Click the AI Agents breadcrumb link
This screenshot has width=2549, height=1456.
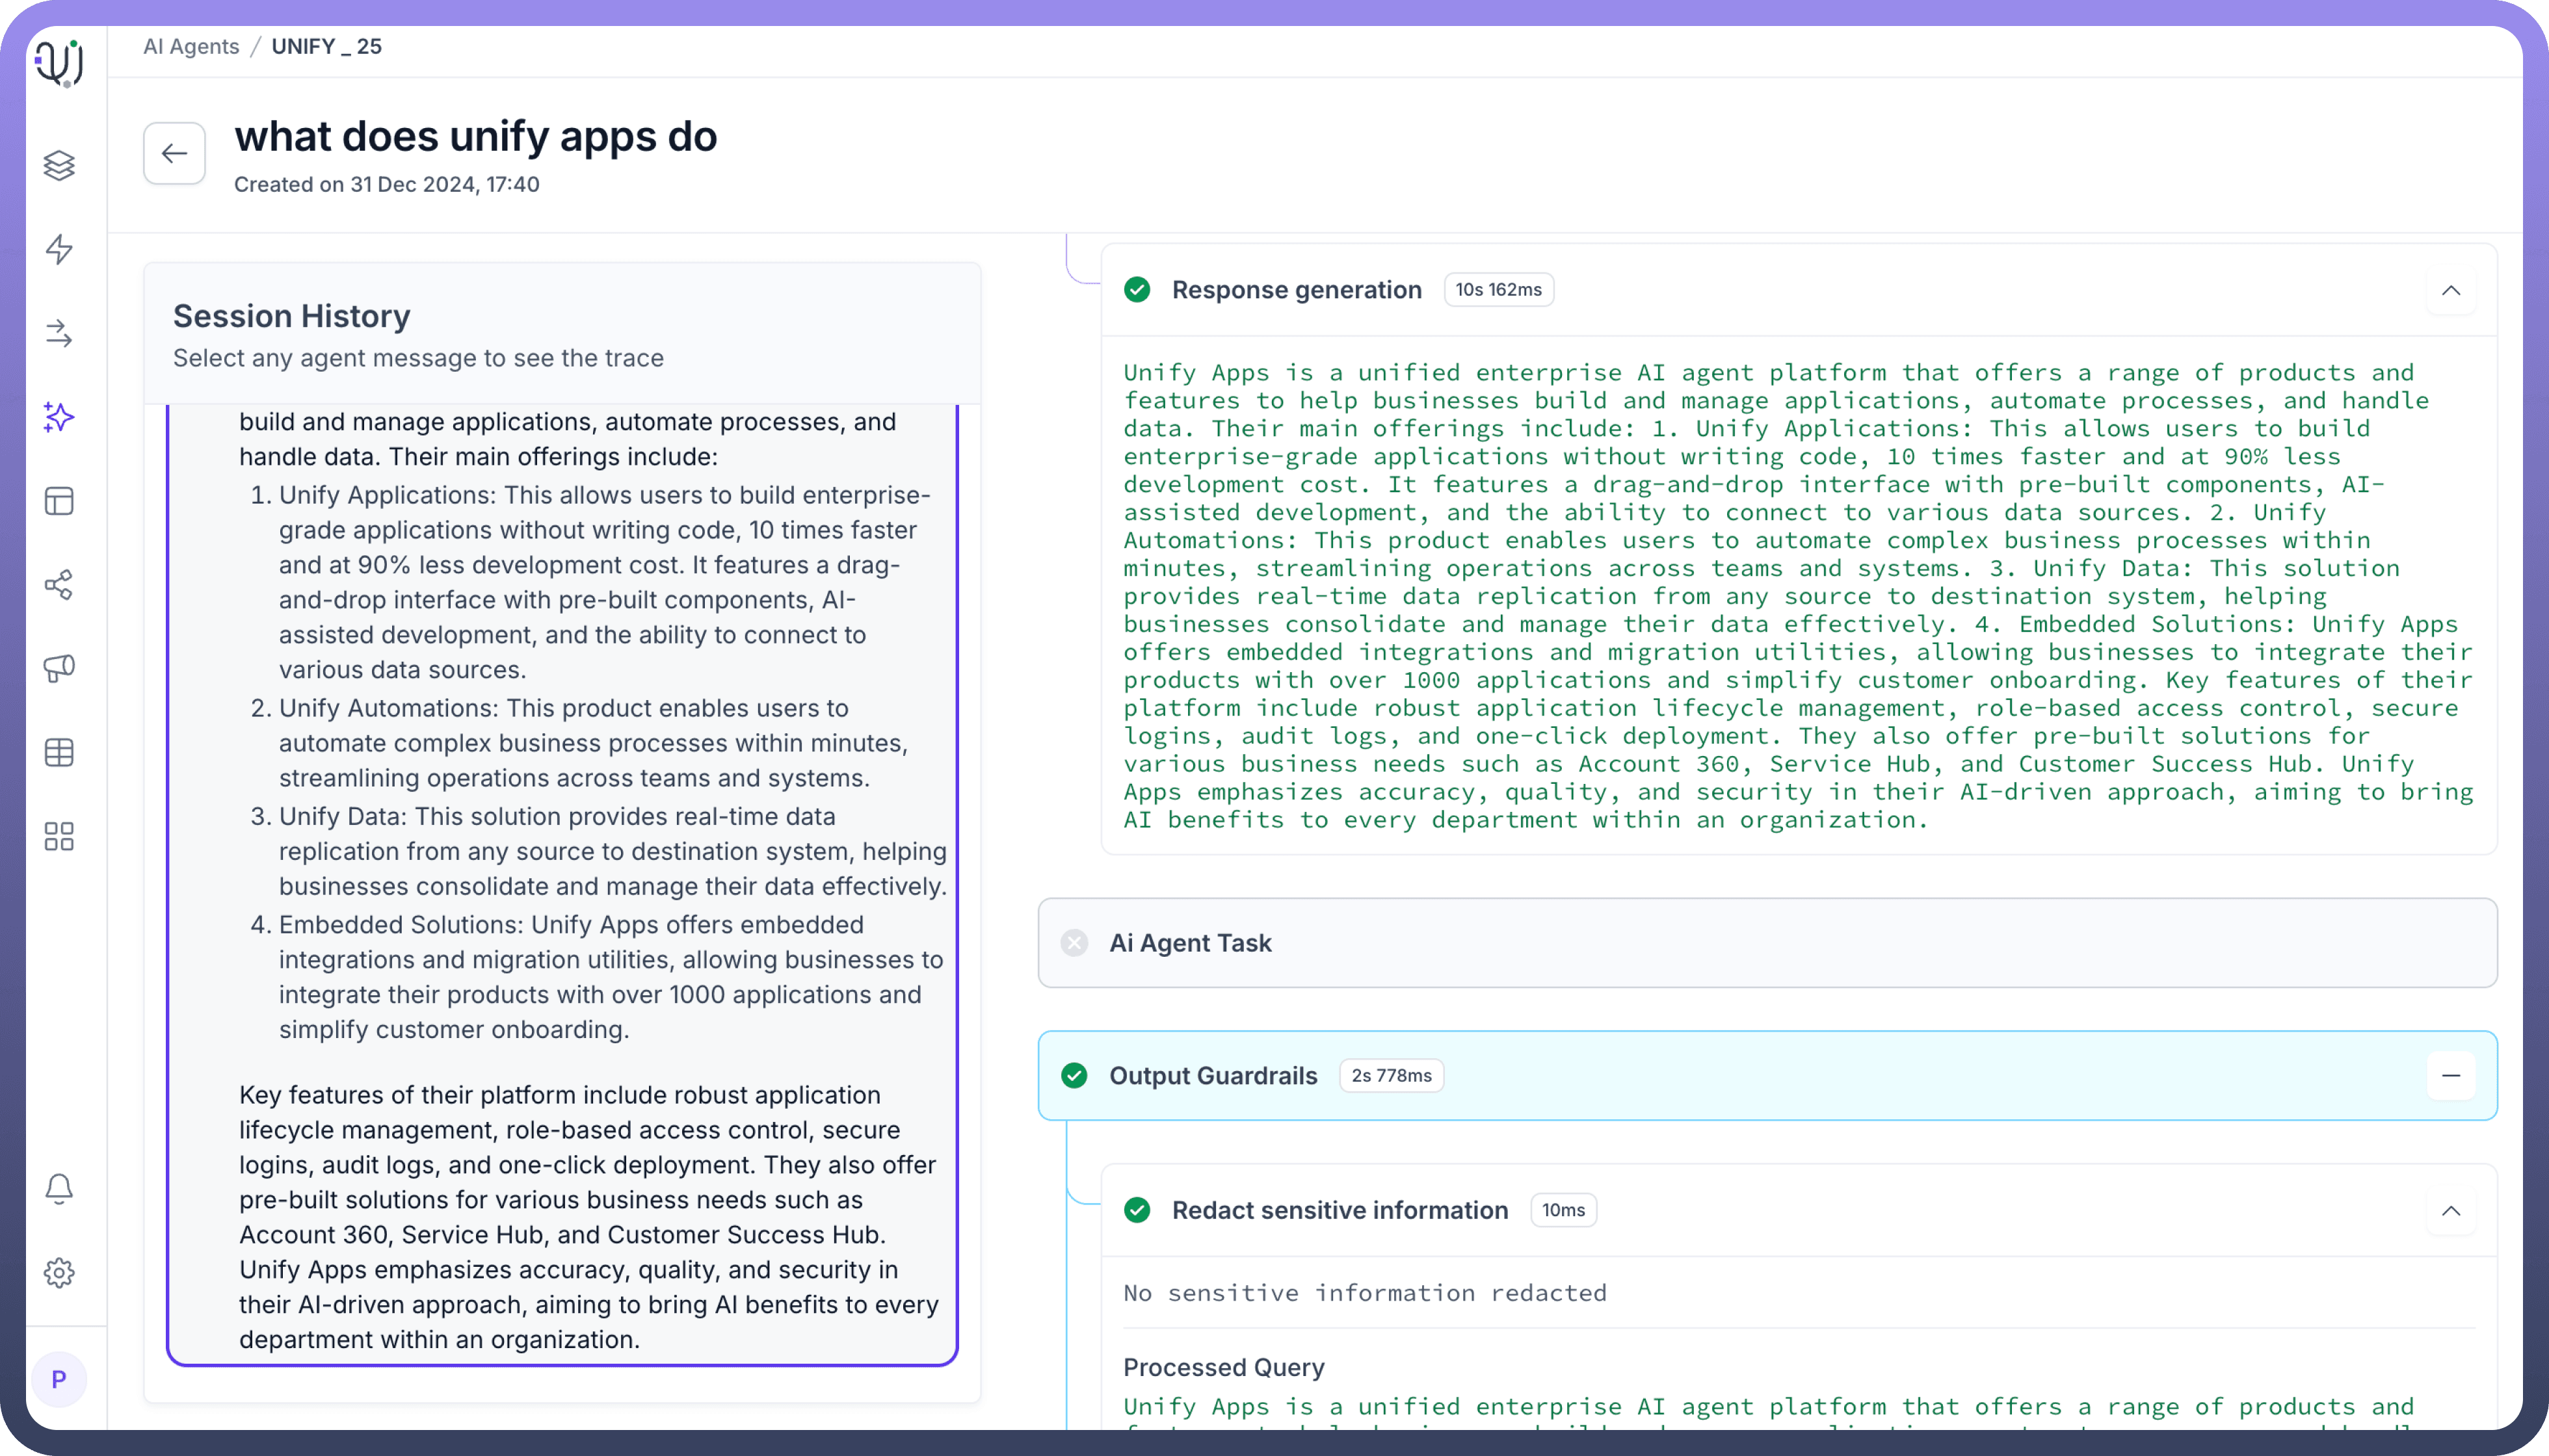coord(191,47)
